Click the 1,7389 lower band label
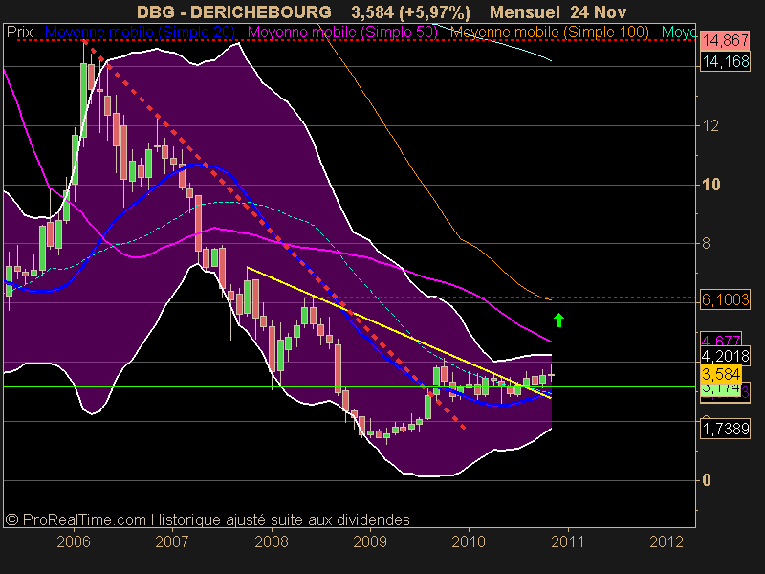Image resolution: width=765 pixels, height=574 pixels. 725,429
